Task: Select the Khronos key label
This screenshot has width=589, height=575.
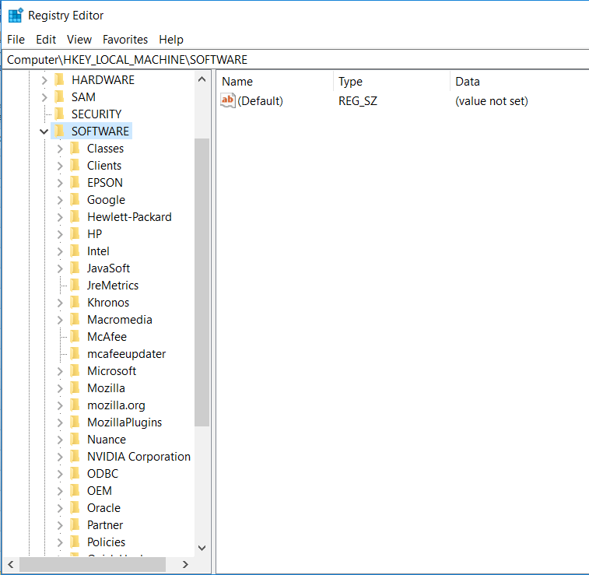Action: tap(108, 303)
